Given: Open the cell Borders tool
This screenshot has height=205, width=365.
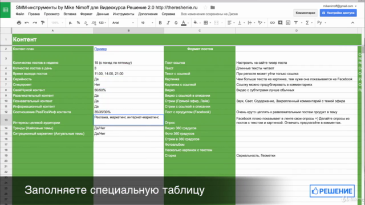Looking at the screenshot, I should tap(205, 23).
